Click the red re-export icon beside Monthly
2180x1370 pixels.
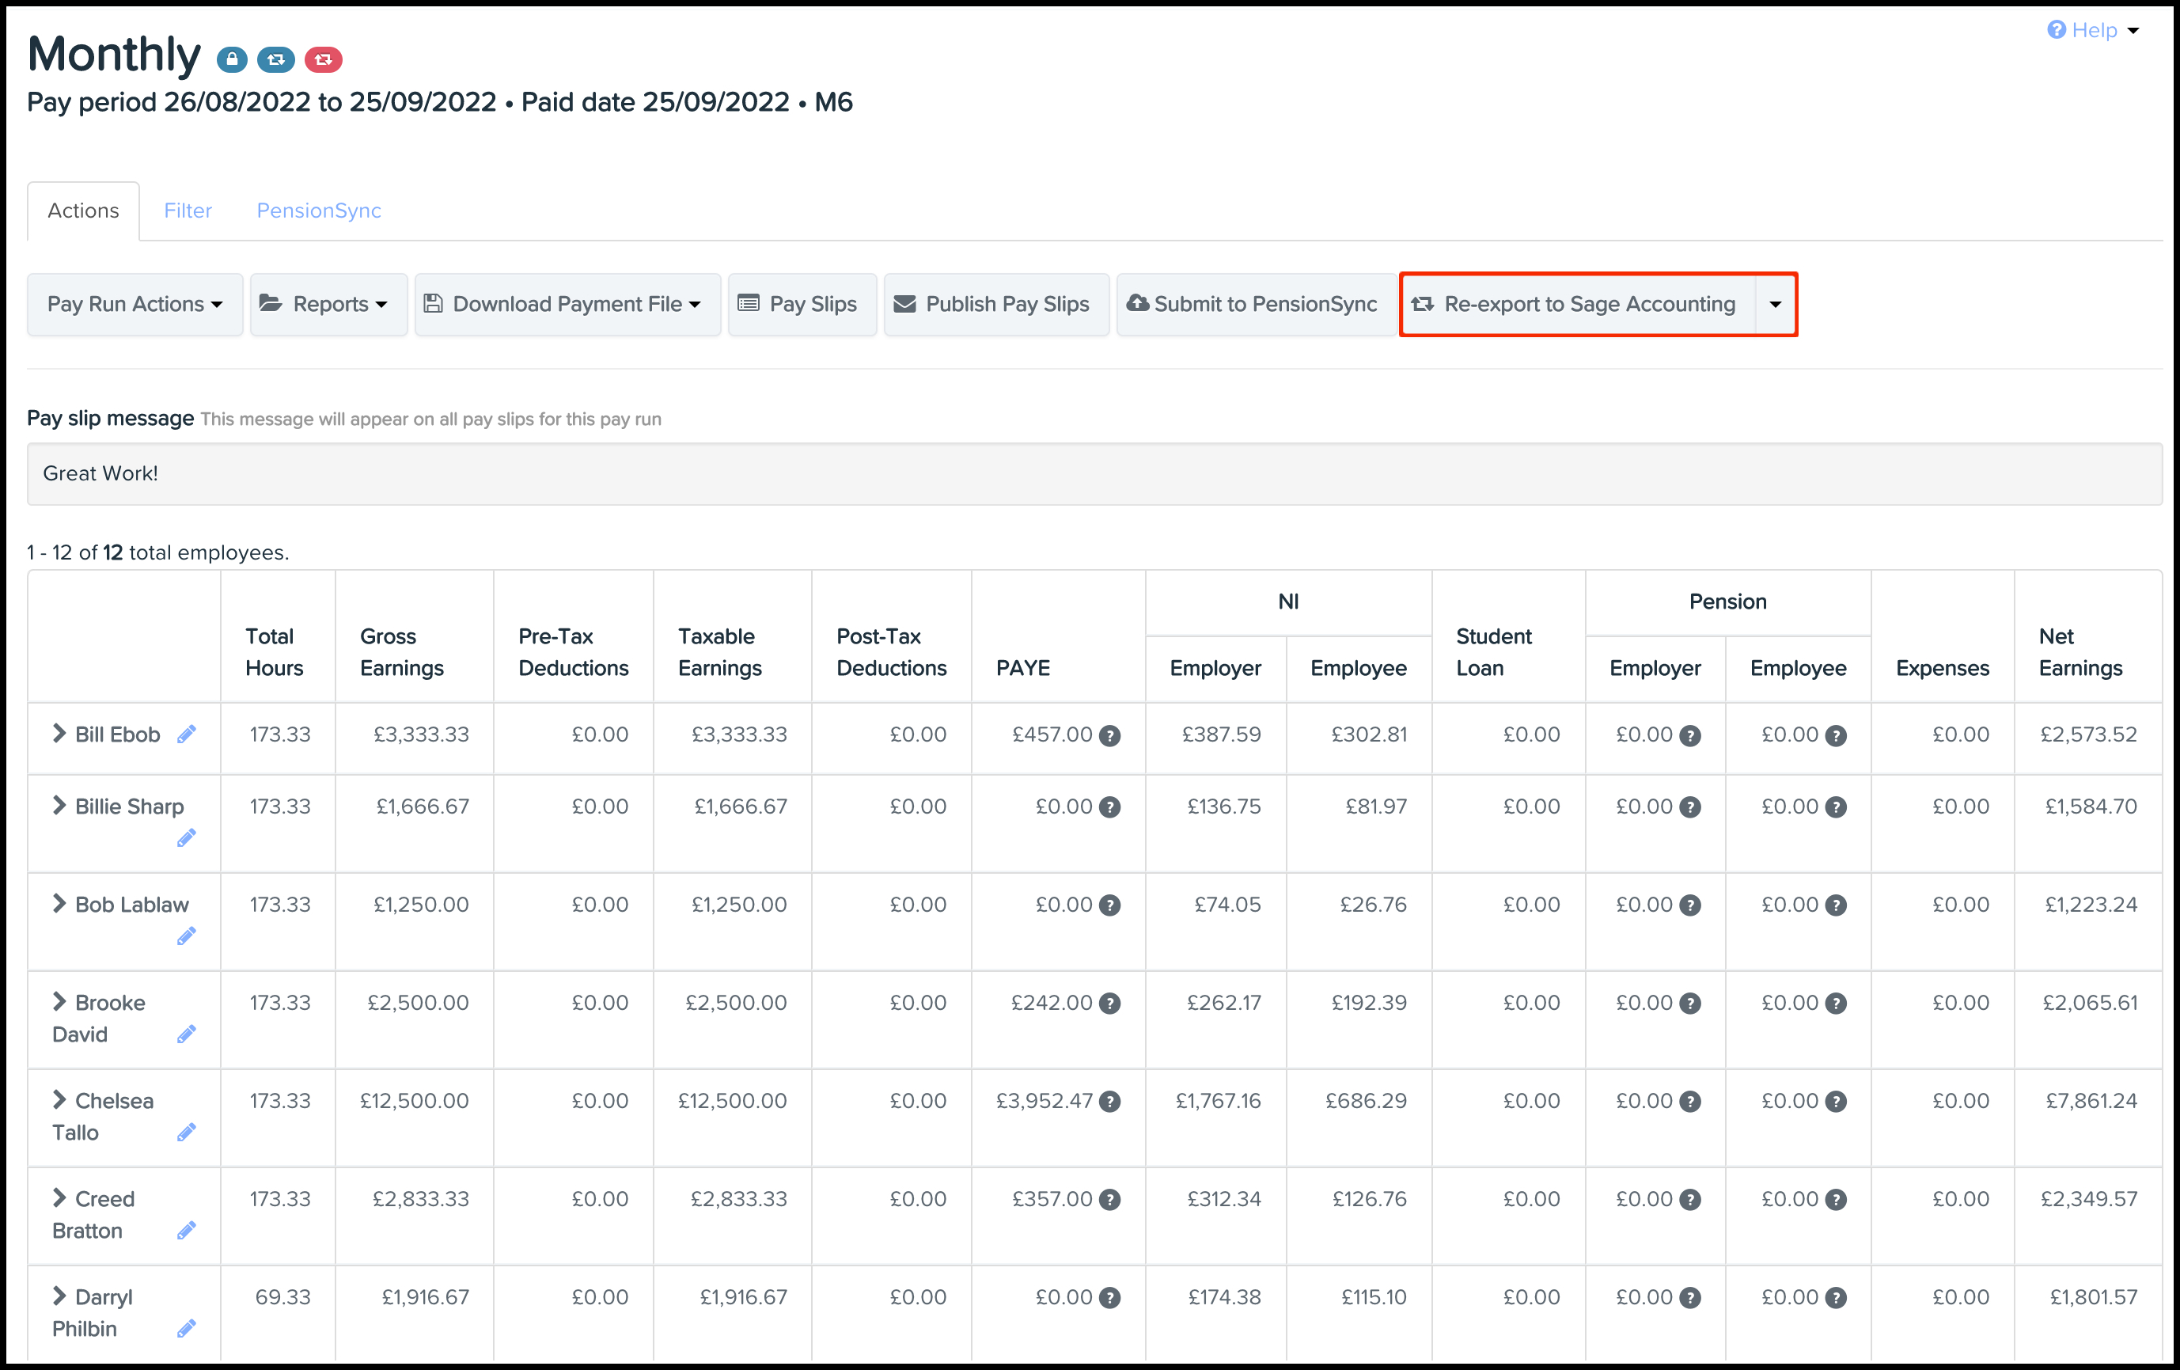tap(323, 59)
